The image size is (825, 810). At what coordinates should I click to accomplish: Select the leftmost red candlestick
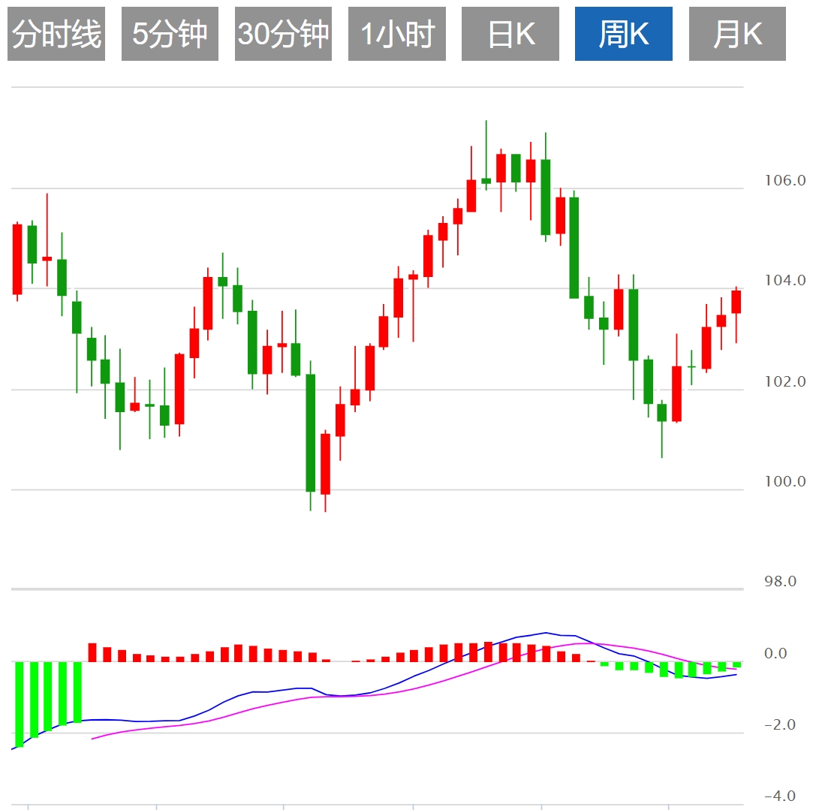coord(17,259)
